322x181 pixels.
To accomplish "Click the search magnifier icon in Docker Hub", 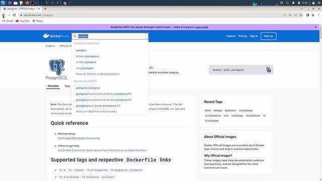I will click(x=75, y=36).
